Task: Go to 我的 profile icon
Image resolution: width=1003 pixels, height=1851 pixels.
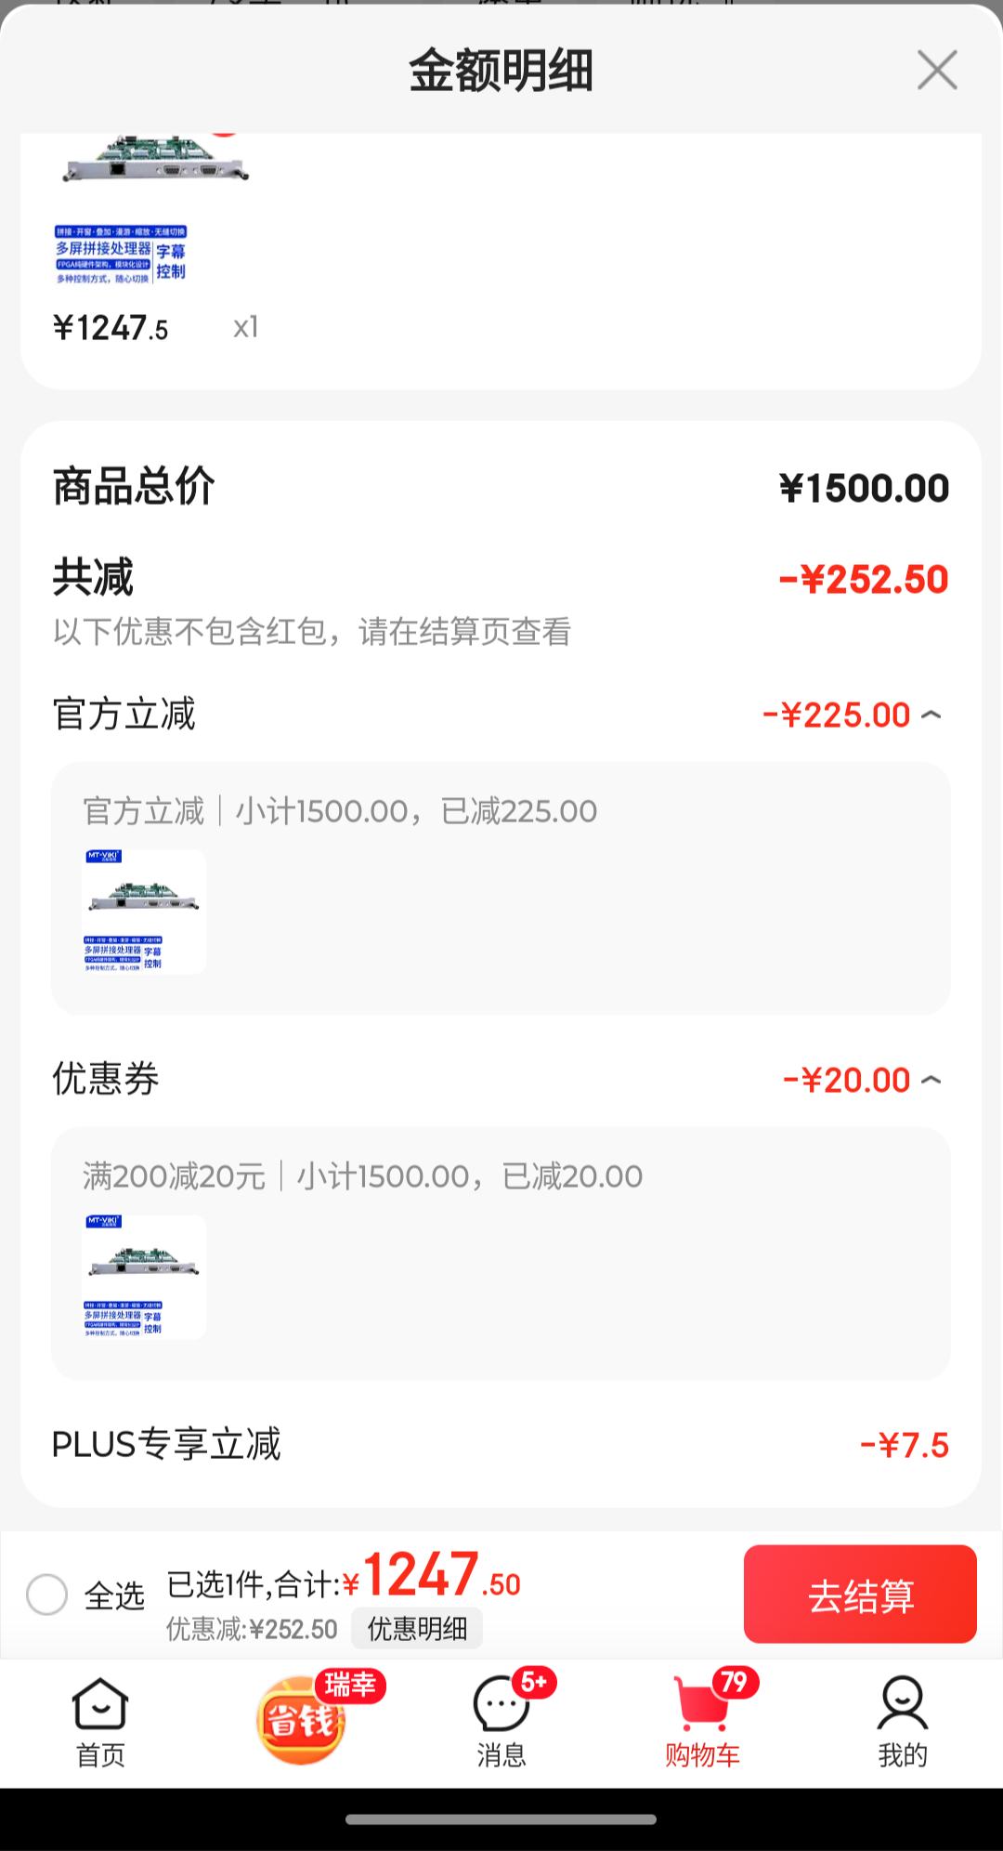Action: (x=903, y=1722)
